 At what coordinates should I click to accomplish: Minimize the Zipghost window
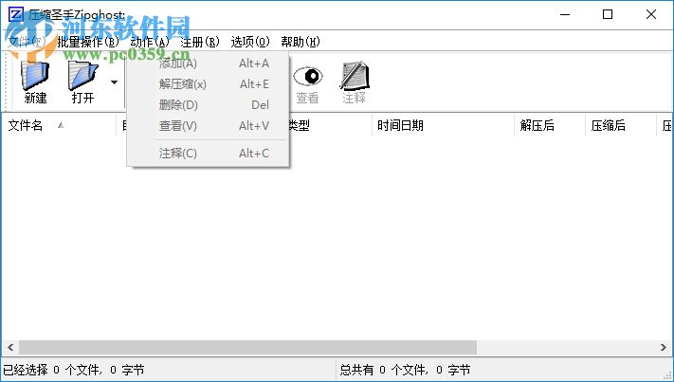tap(565, 14)
